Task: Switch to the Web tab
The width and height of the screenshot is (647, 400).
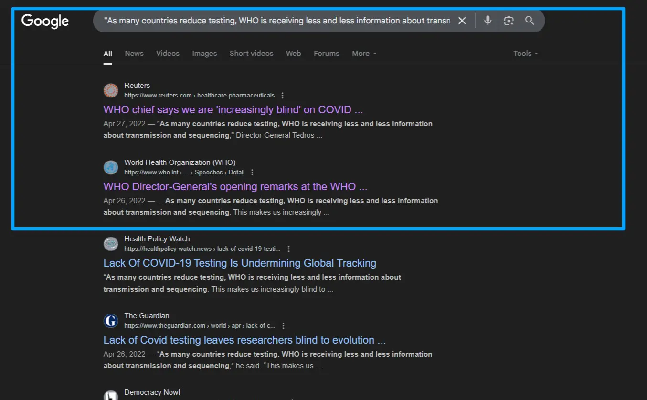Action: click(x=293, y=54)
